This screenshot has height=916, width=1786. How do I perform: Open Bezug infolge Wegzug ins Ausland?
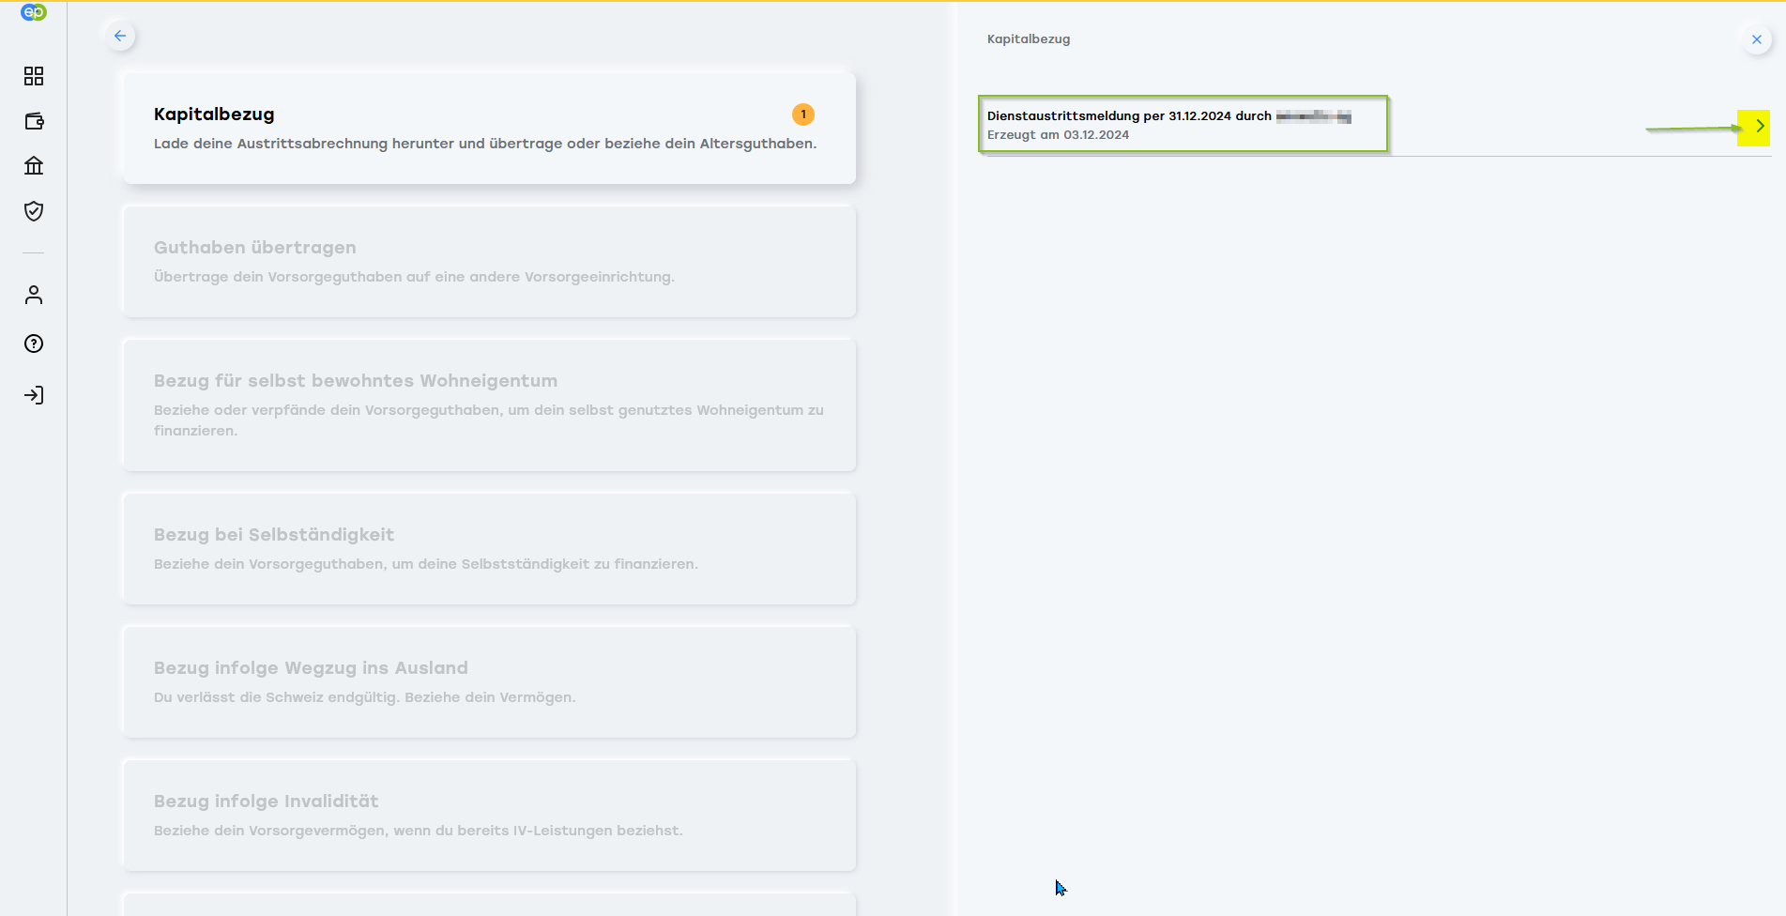pos(489,681)
